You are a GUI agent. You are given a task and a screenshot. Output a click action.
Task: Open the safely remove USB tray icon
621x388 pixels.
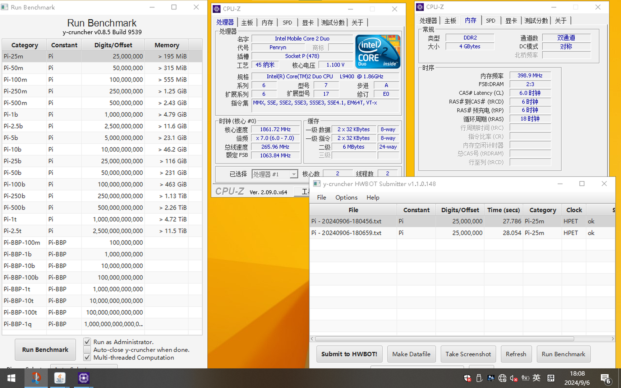479,378
